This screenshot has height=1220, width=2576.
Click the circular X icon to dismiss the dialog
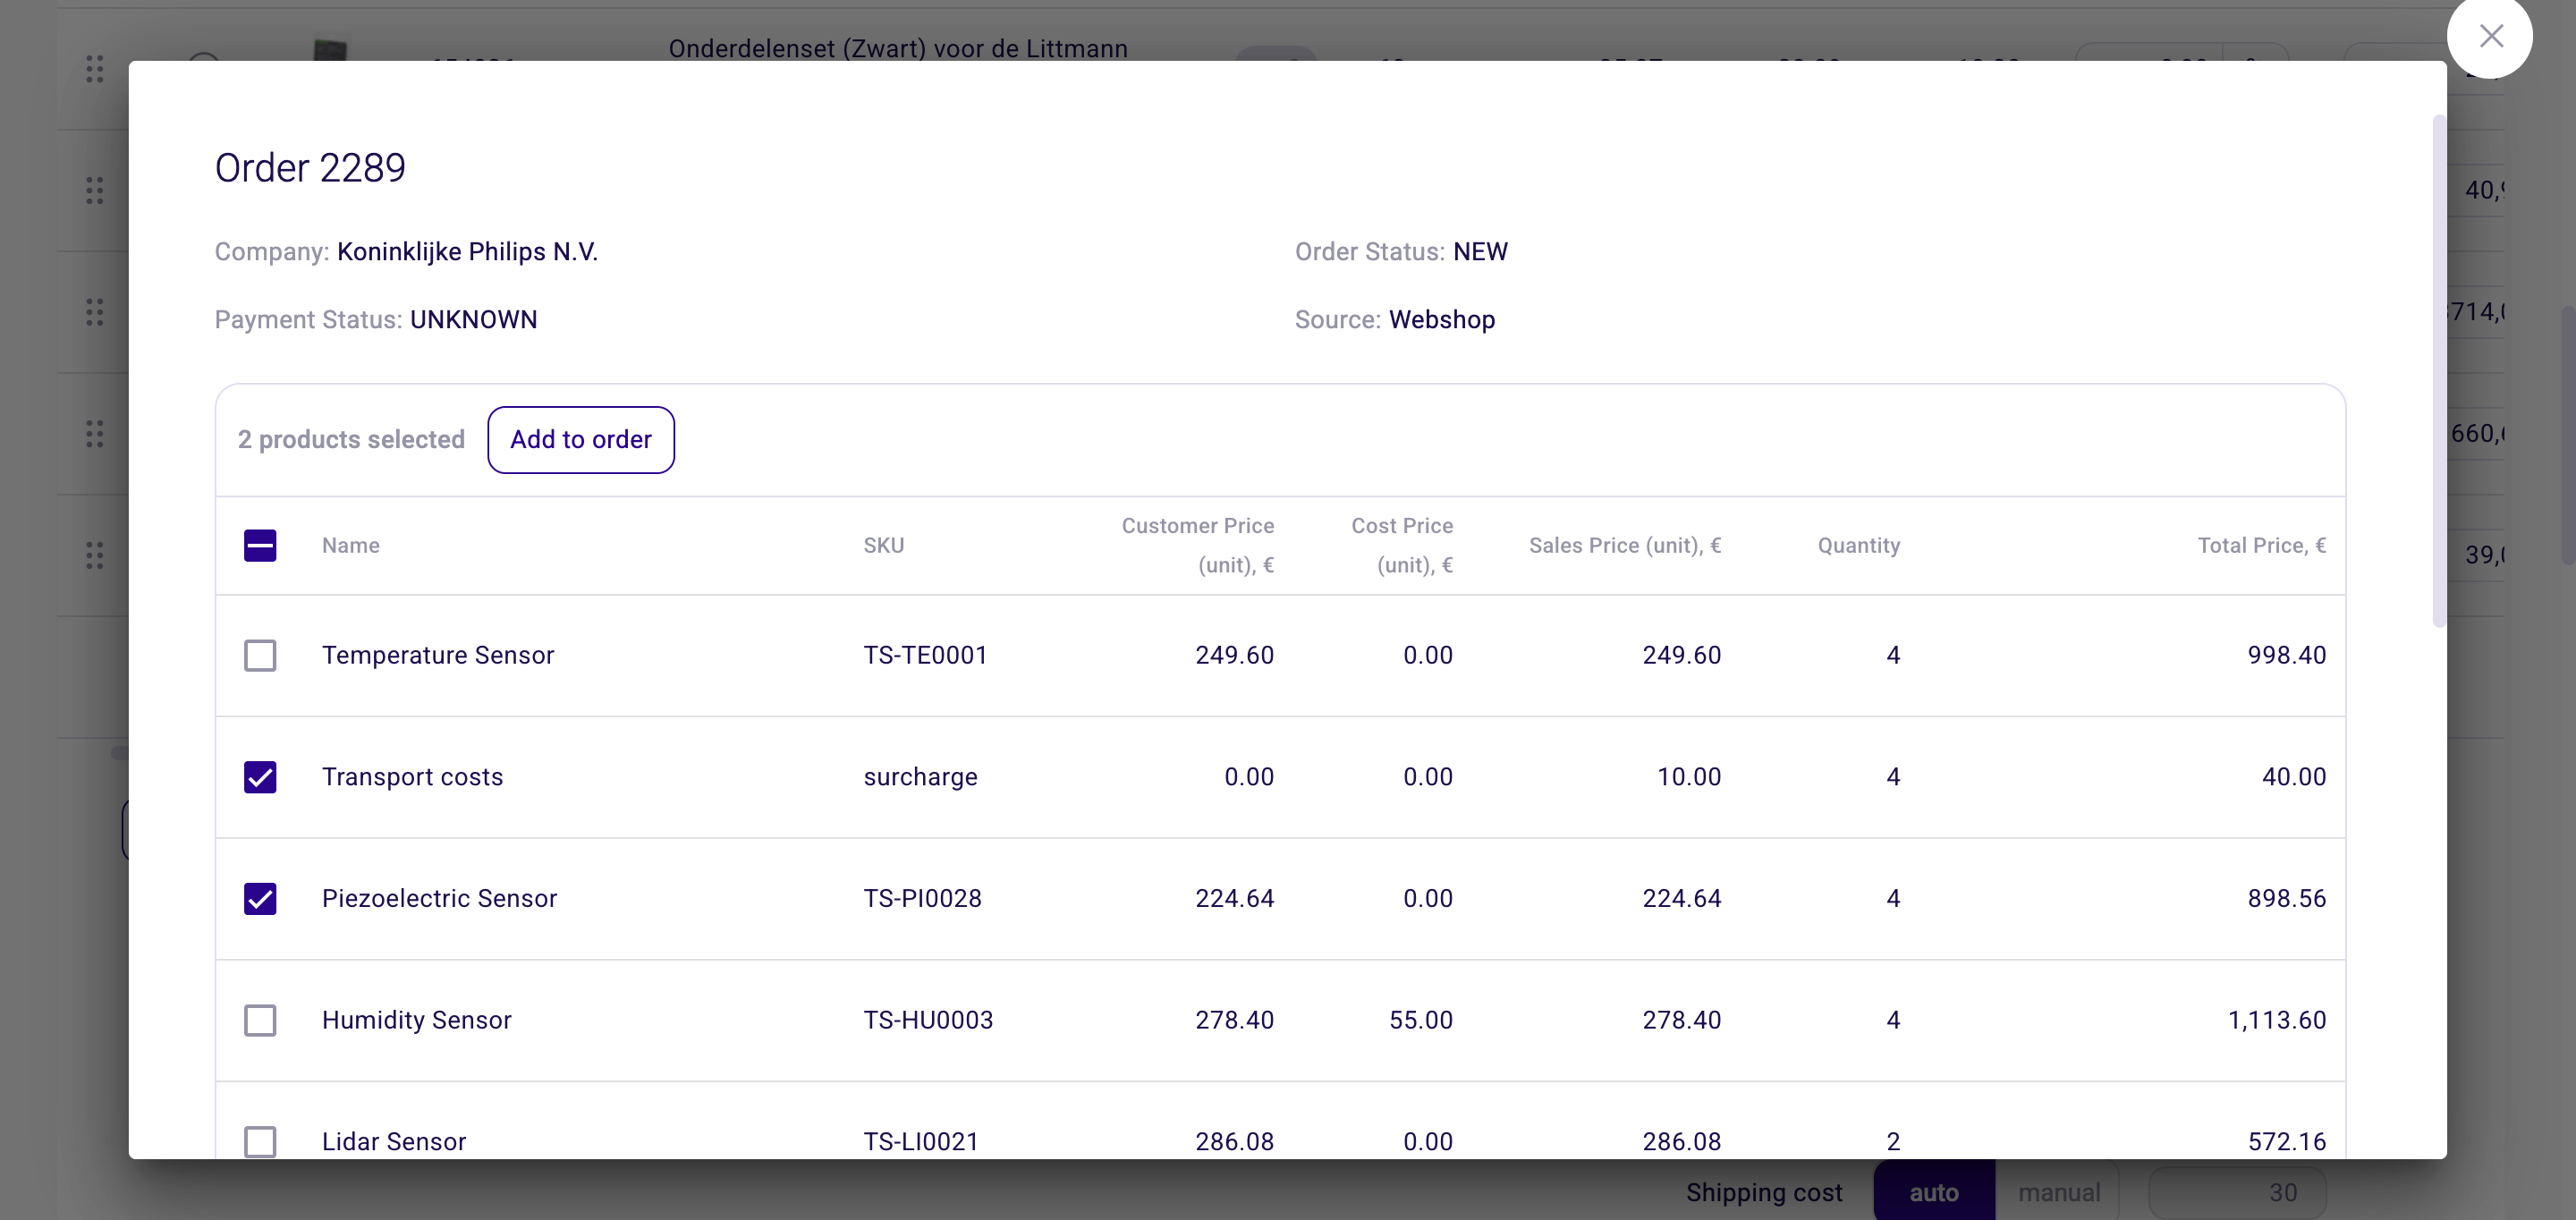(2491, 37)
